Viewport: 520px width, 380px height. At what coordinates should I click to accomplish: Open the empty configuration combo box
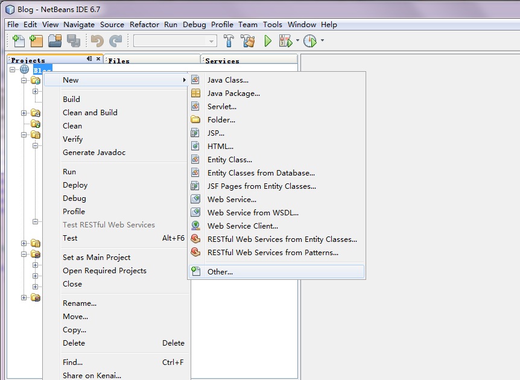pyautogui.click(x=175, y=41)
